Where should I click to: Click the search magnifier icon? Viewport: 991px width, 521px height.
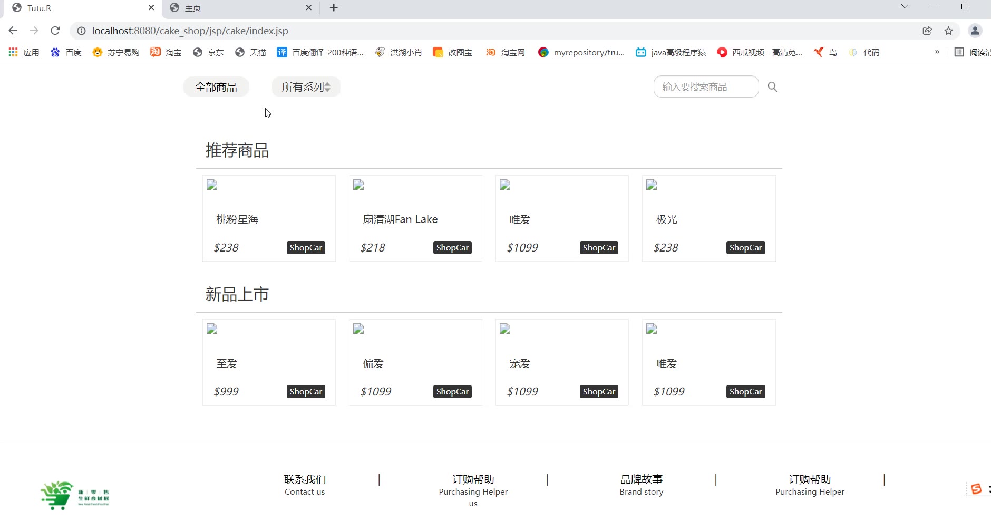click(x=772, y=87)
